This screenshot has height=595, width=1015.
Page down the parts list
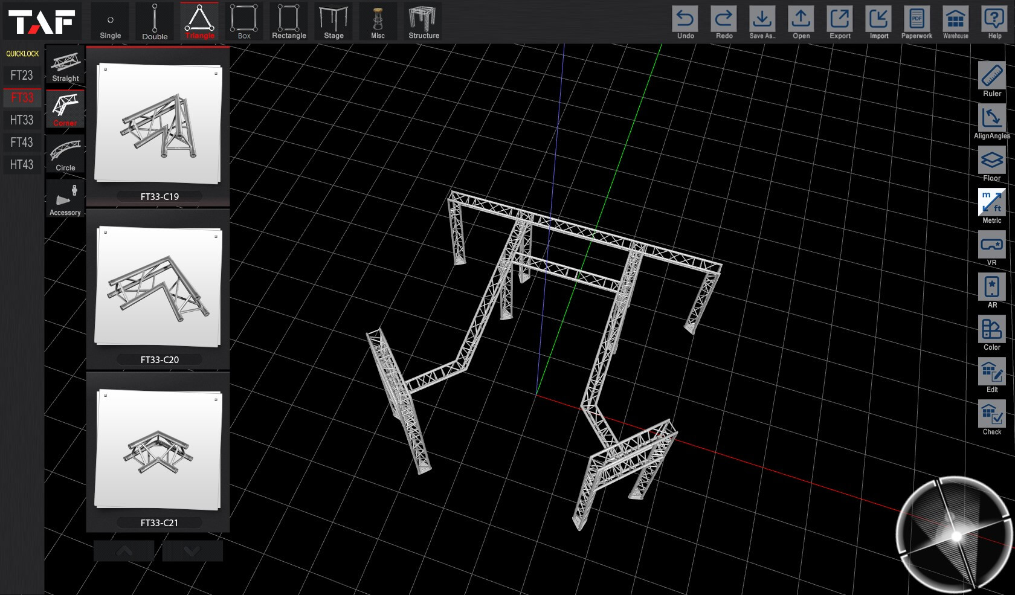point(192,551)
